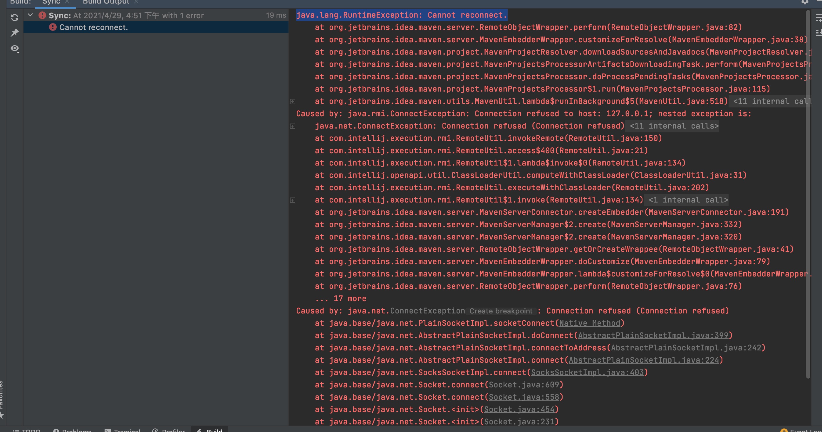Click Create breakpoint hint
Viewport: 822px width, 432px height.
click(x=501, y=311)
